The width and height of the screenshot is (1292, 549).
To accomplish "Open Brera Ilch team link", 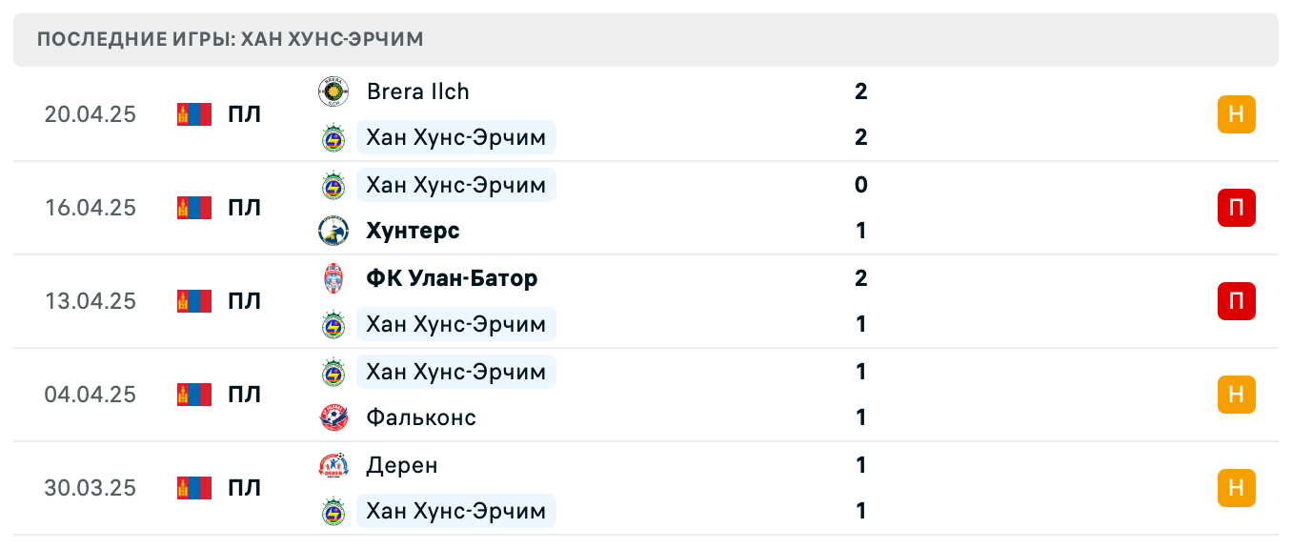I will pyautogui.click(x=417, y=91).
